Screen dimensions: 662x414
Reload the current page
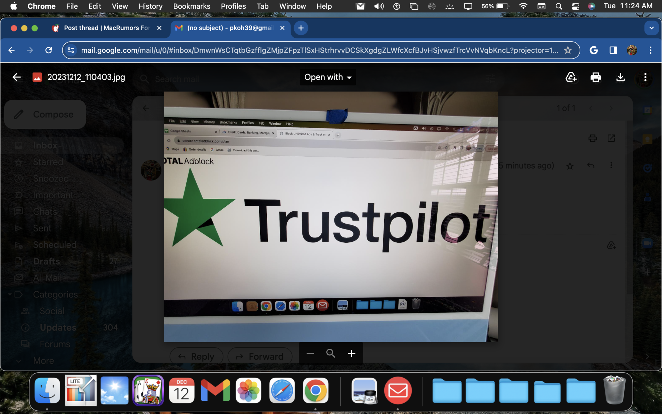pyautogui.click(x=49, y=50)
